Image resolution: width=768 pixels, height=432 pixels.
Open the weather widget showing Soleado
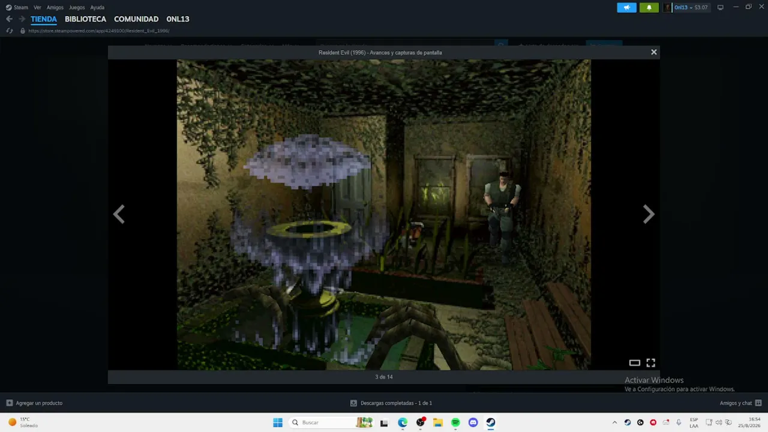[x=23, y=422]
